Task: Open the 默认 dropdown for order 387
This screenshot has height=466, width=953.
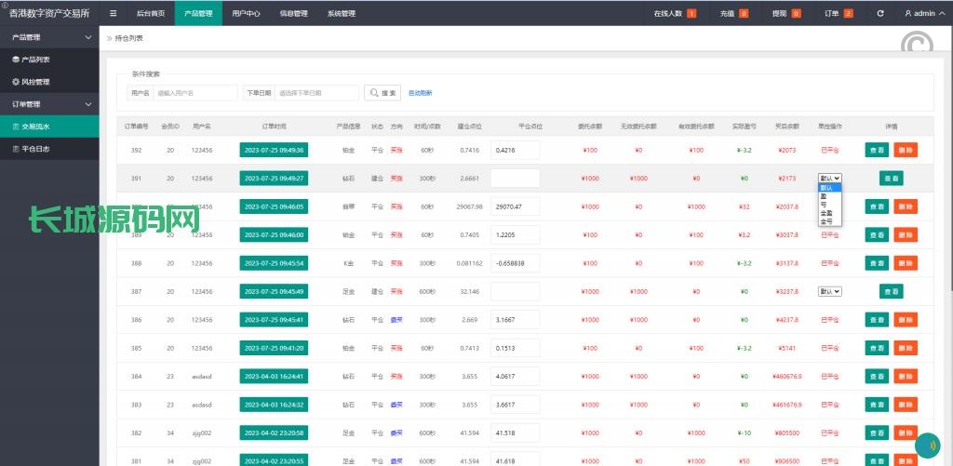Action: (x=829, y=291)
